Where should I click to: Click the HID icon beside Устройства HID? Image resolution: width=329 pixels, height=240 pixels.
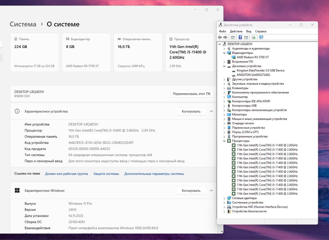(x=229, y=207)
